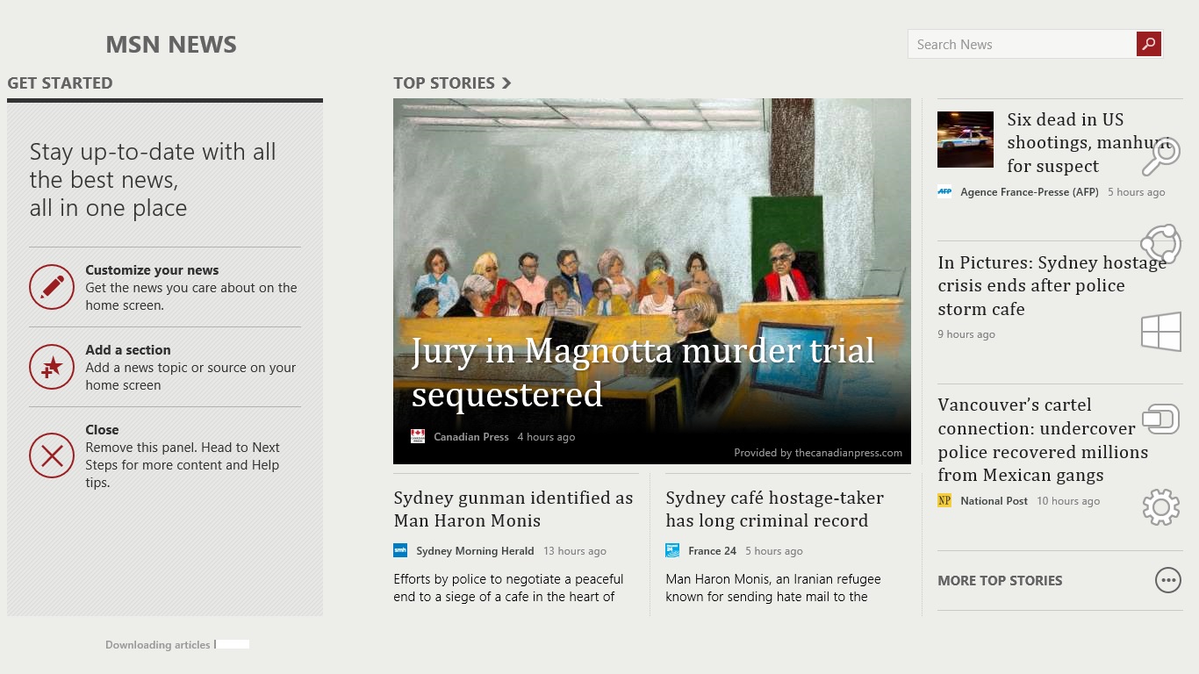
Task: Click the '10 hours ago' timestamp
Action: (x=1068, y=501)
